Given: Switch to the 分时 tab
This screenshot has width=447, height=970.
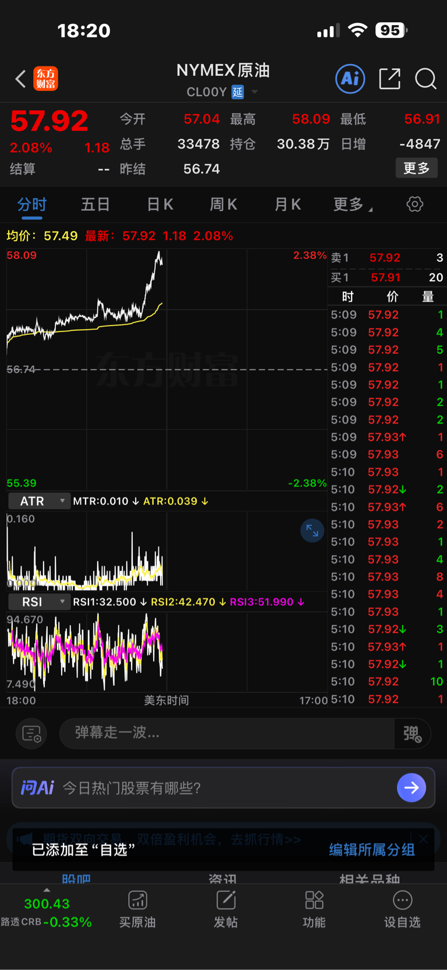Looking at the screenshot, I should [32, 204].
